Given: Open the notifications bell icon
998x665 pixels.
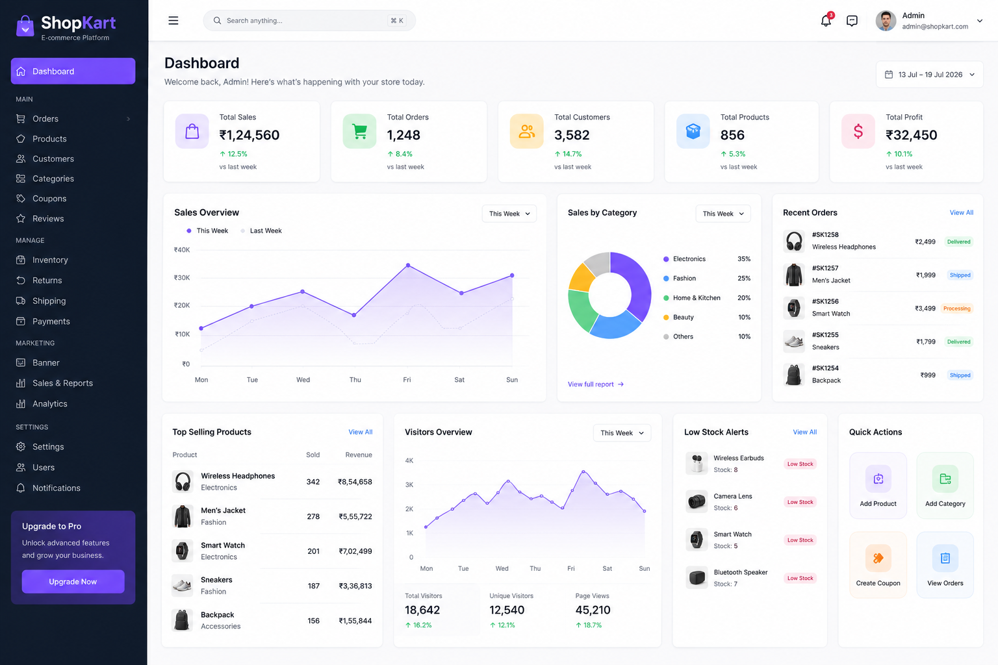Looking at the screenshot, I should [826, 21].
